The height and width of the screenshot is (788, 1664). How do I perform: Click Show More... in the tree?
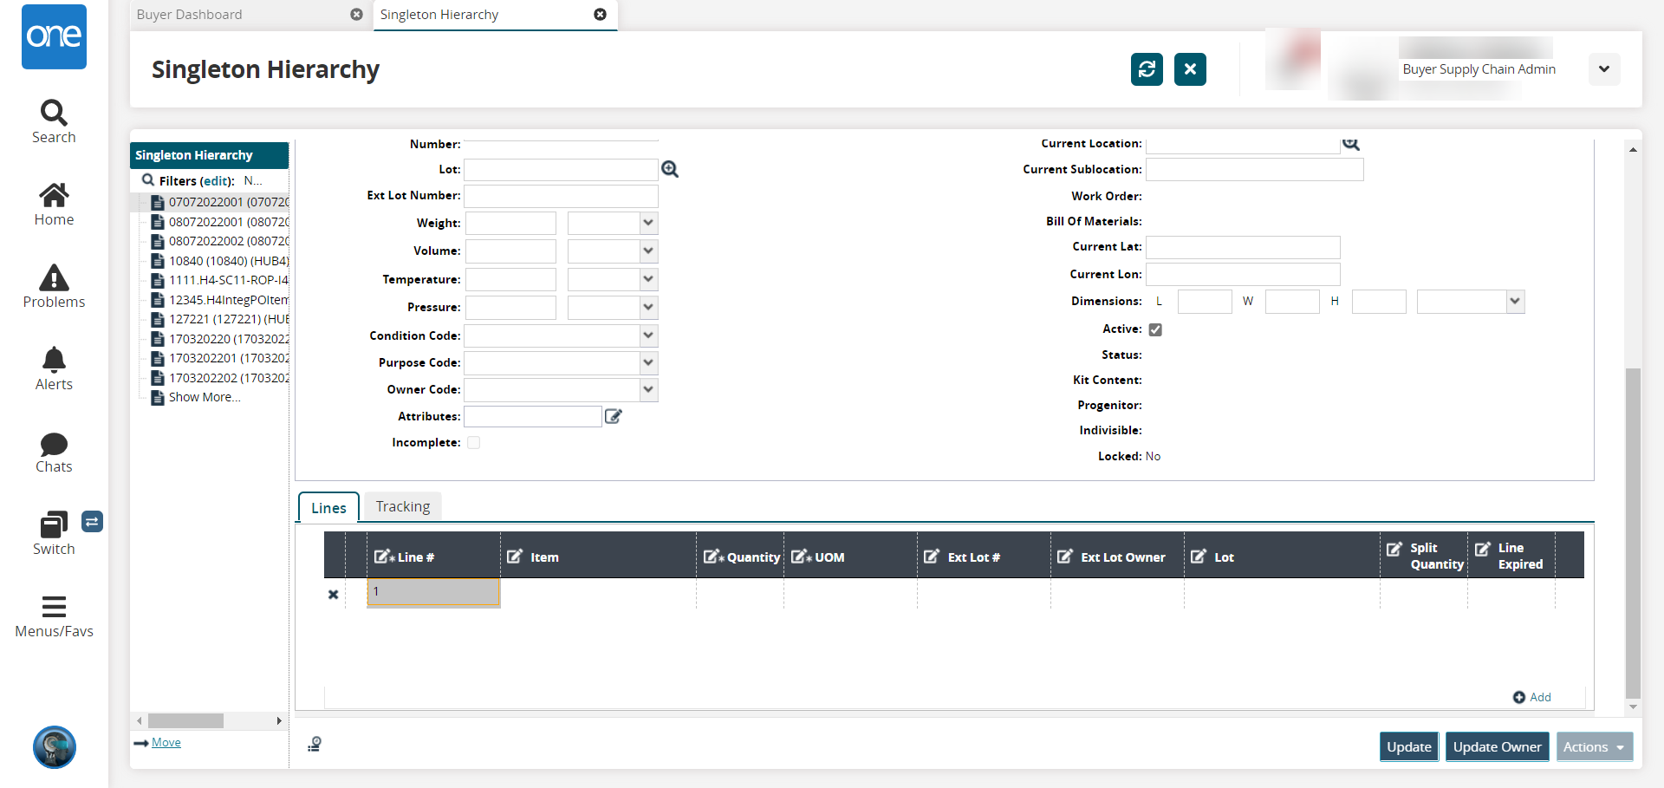click(x=205, y=397)
